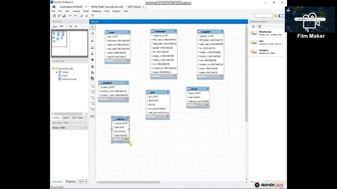Click the clipboard icon in the top toolbar
337x189 pixels.
pyautogui.click(x=93, y=16)
